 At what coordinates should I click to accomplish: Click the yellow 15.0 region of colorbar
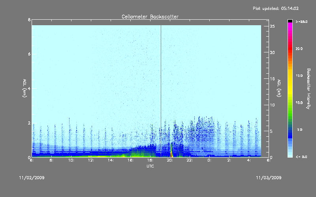290,76
